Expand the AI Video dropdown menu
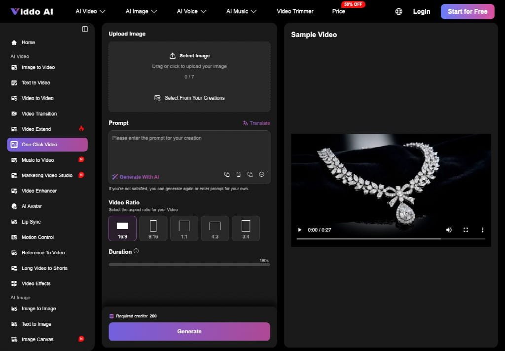The height and width of the screenshot is (351, 505). tap(91, 11)
